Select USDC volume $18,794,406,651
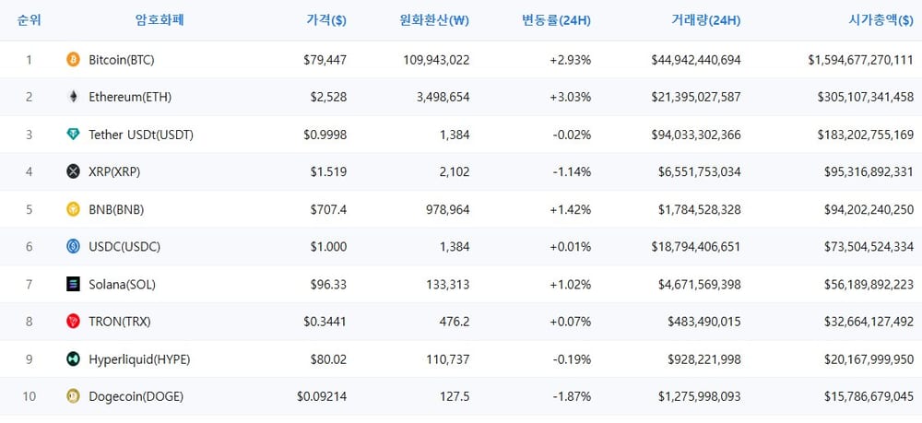The width and height of the screenshot is (922, 423). pyautogui.click(x=696, y=247)
